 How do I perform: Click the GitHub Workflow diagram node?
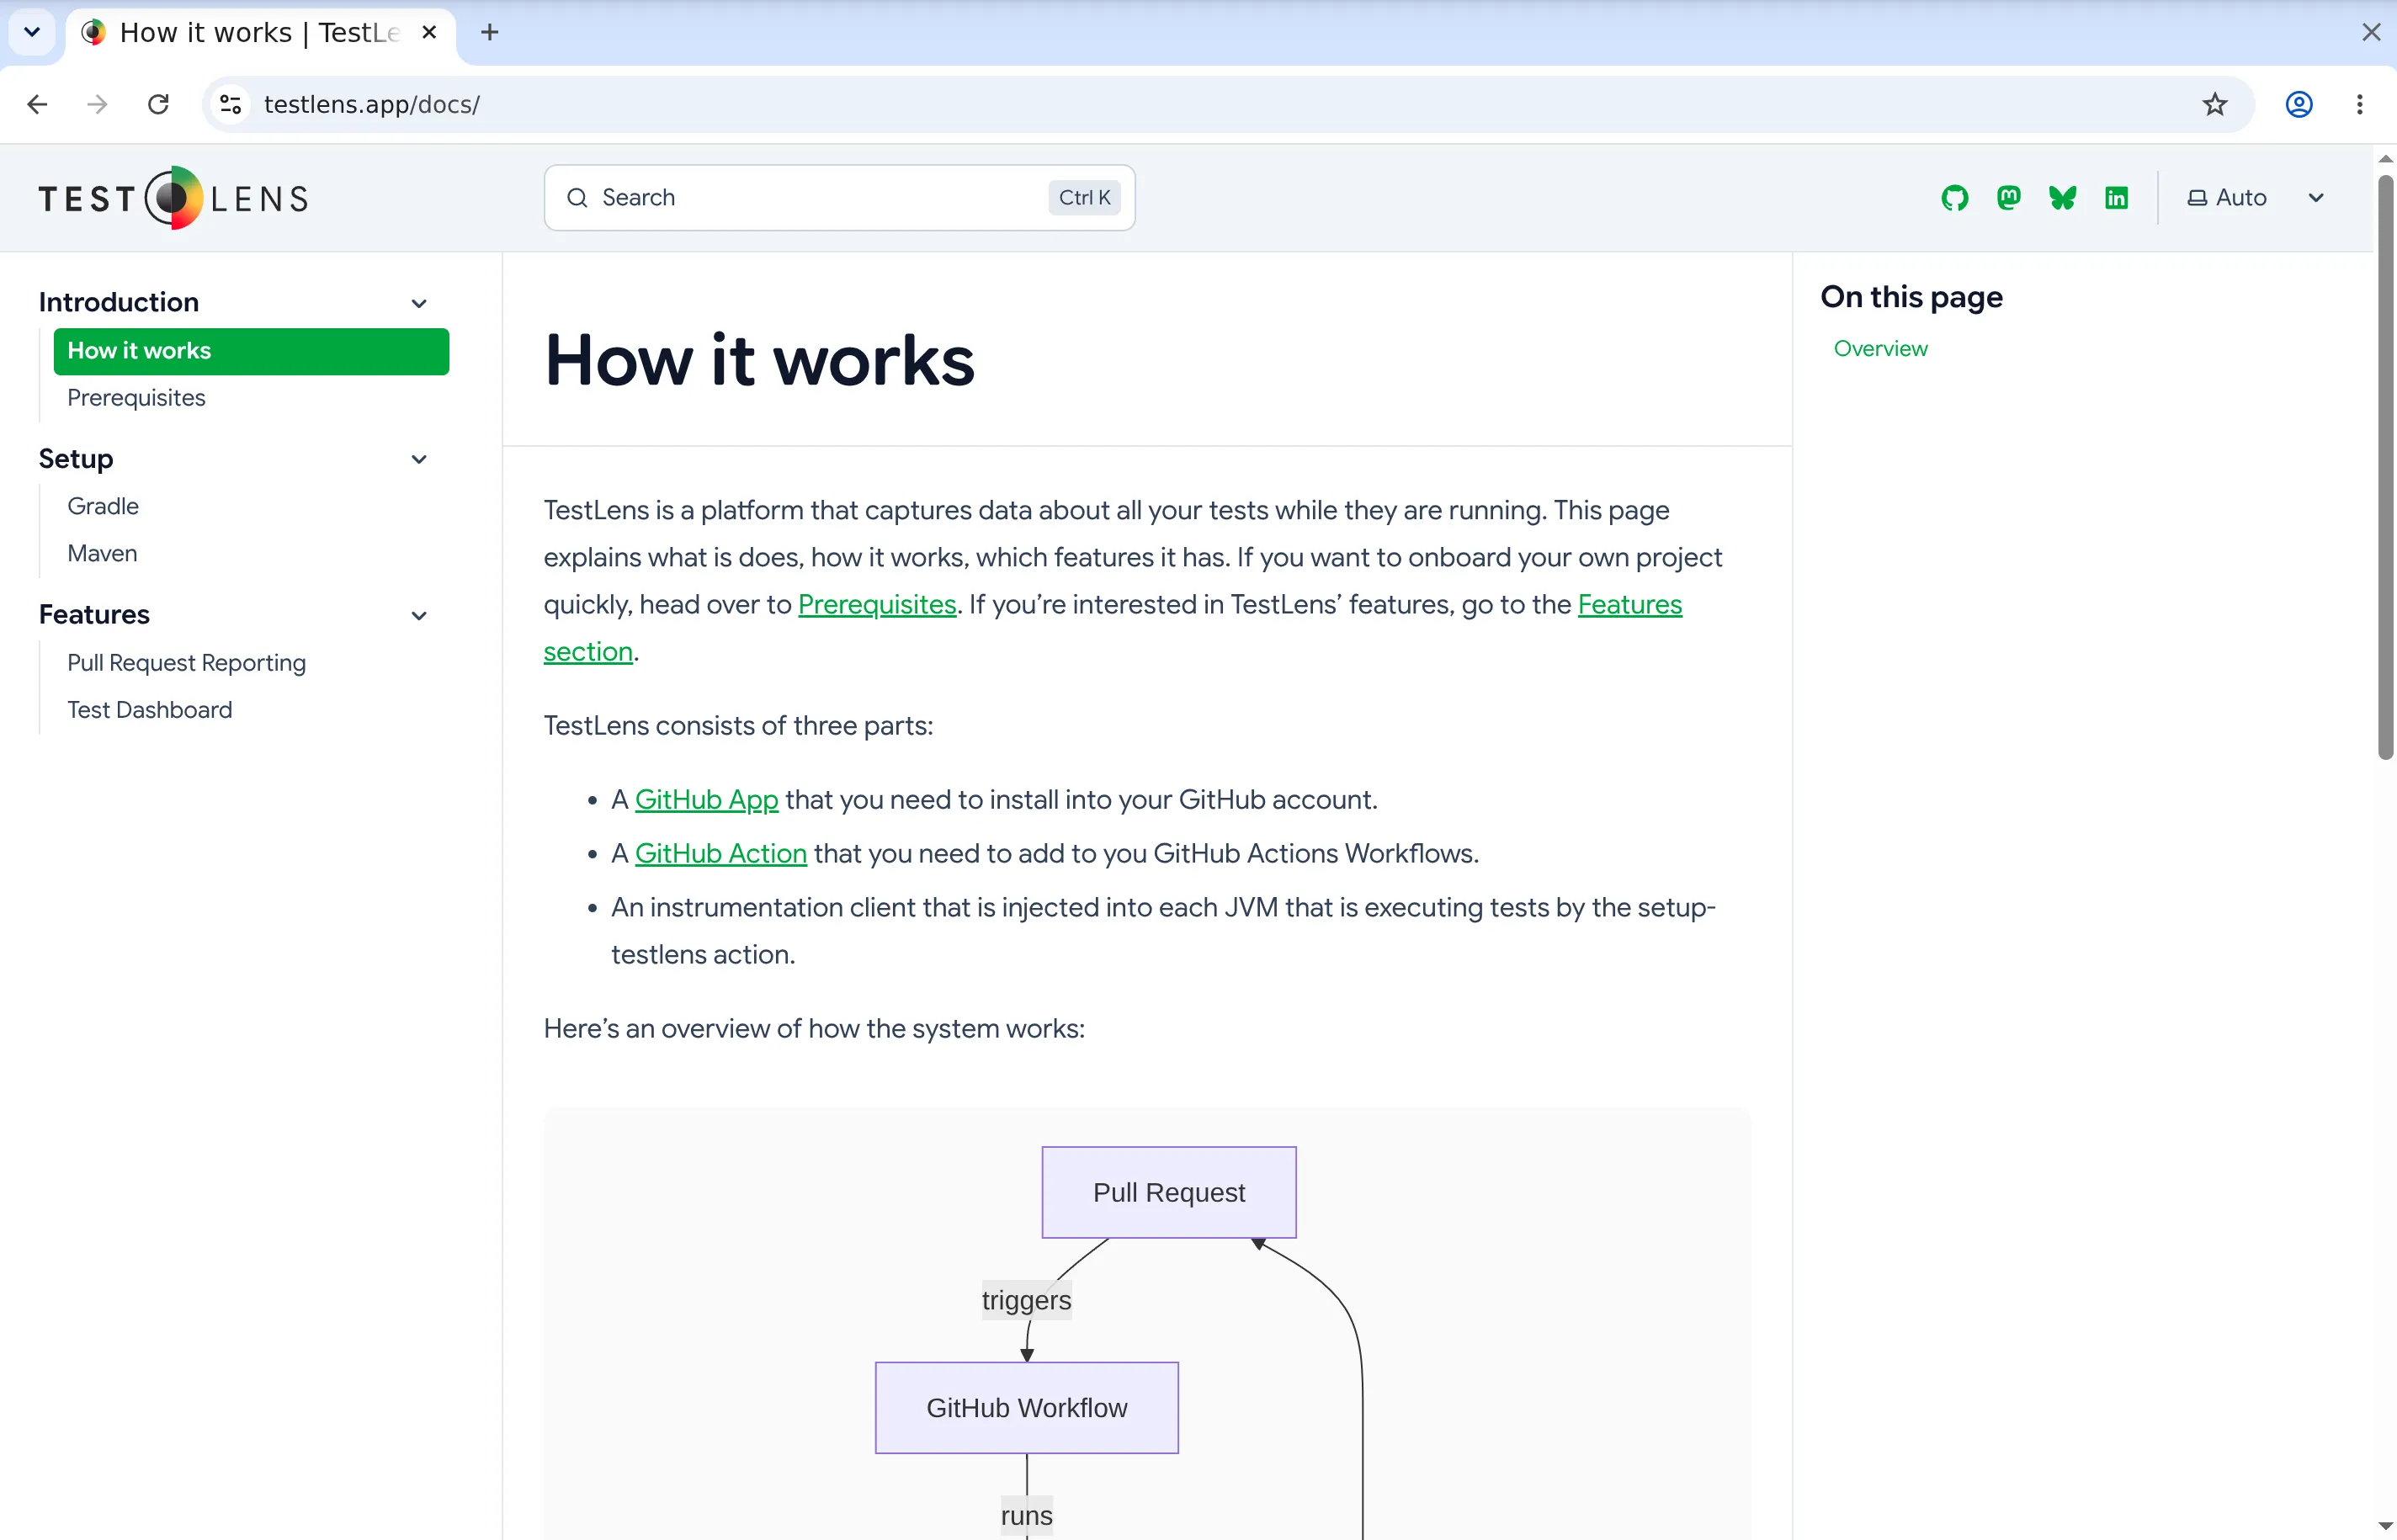coord(1027,1408)
